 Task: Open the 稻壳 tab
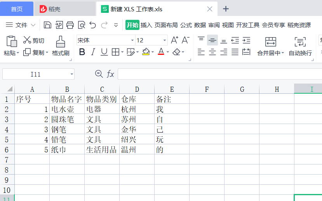65,9
